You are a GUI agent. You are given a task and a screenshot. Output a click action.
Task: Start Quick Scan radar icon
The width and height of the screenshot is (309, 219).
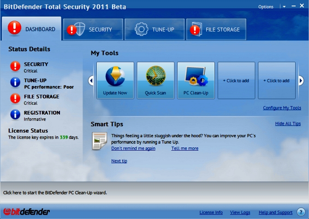tap(156, 76)
